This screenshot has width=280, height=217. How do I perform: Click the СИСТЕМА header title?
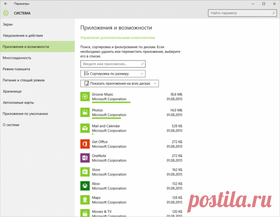[x=22, y=13]
